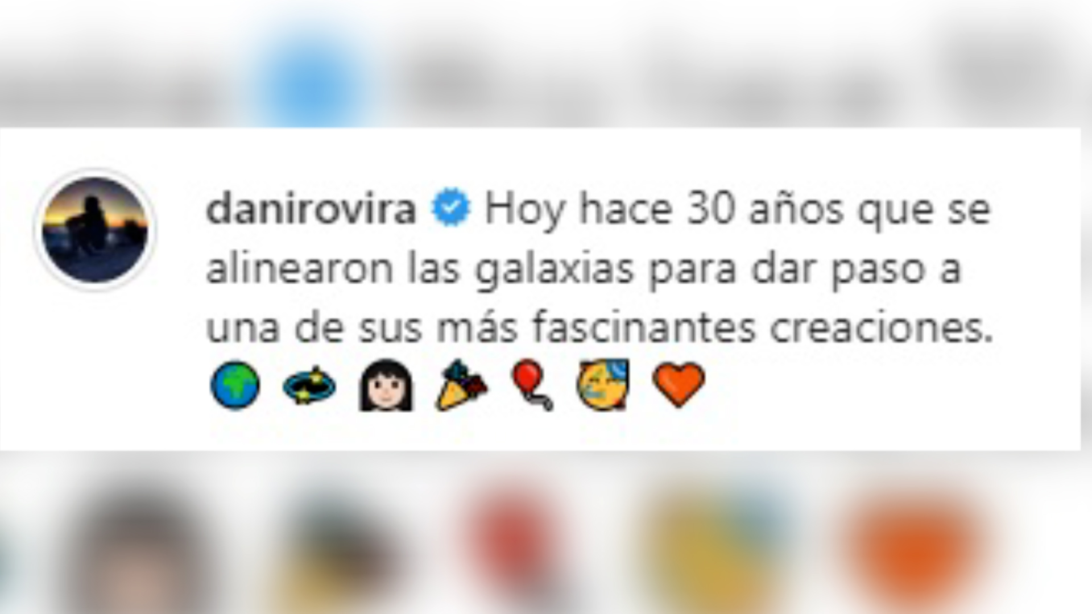Click the danirovira username link
1092x614 pixels.
coord(311,209)
